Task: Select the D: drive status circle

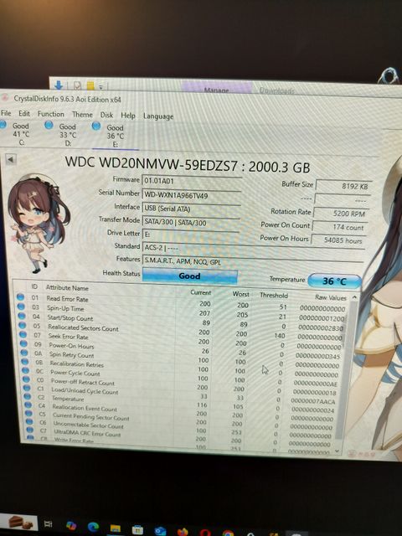Action: click(49, 125)
